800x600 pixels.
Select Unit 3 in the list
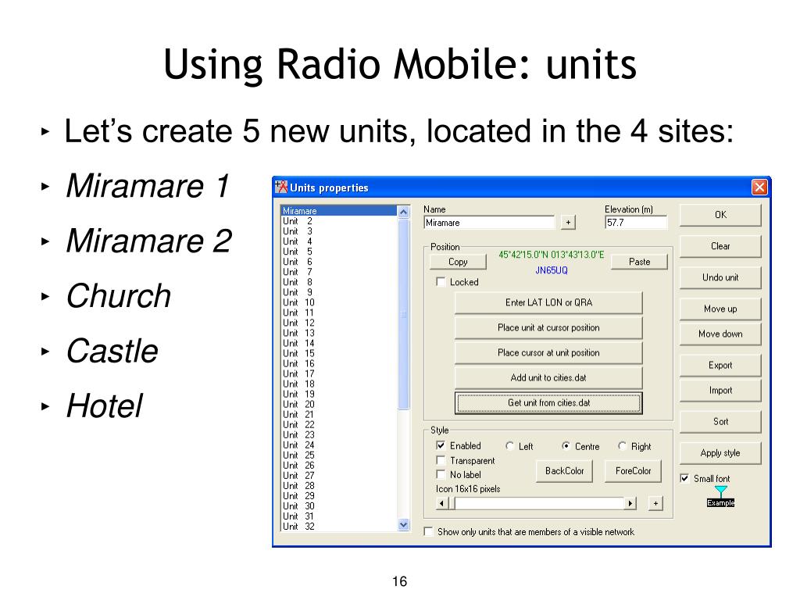pos(339,231)
